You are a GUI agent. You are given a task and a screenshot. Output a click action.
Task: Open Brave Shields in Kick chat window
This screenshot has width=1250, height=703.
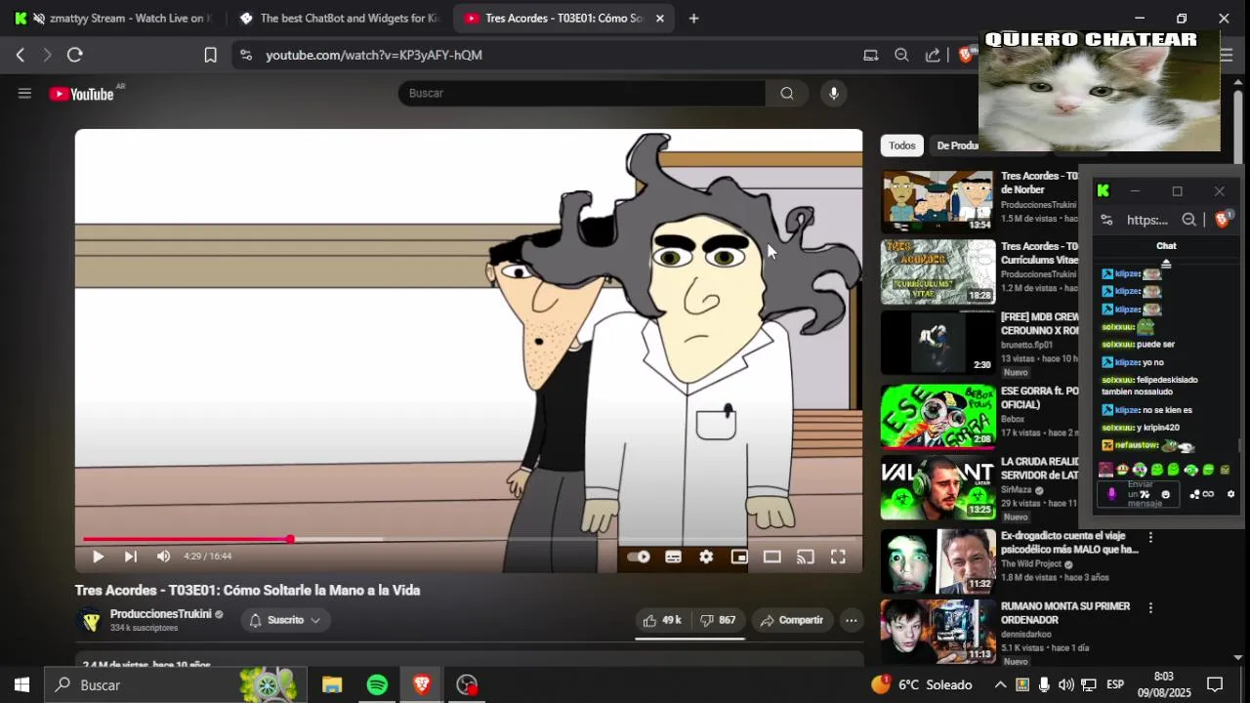point(1222,220)
